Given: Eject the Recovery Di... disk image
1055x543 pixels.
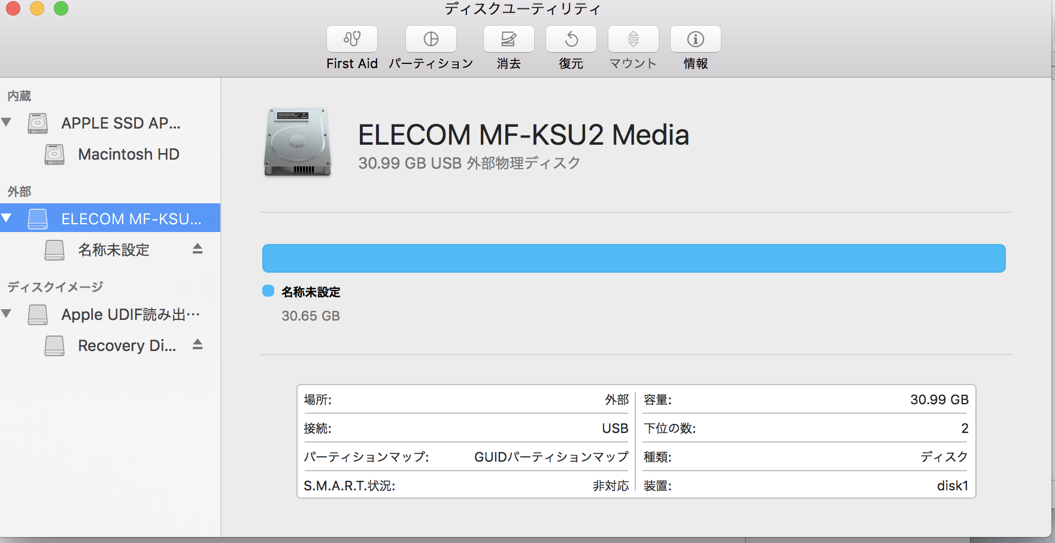Looking at the screenshot, I should click(198, 344).
